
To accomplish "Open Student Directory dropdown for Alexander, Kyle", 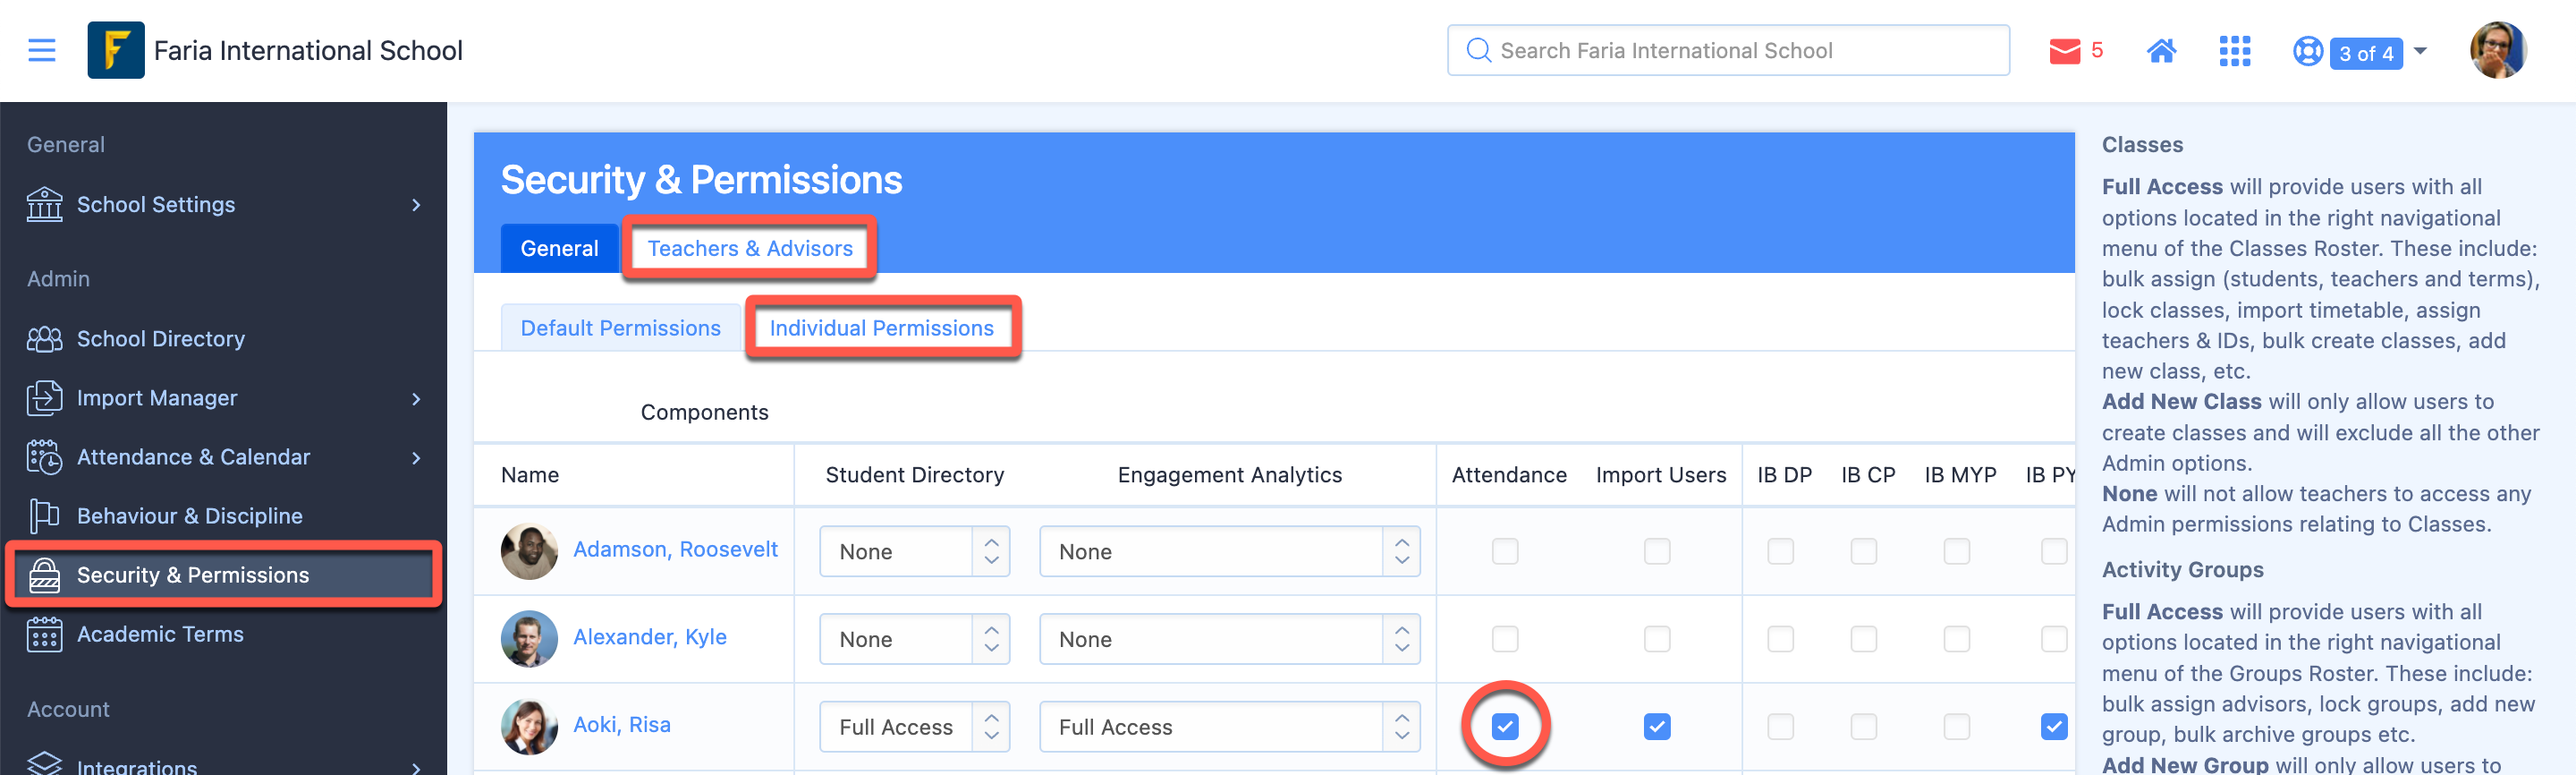I will (914, 639).
